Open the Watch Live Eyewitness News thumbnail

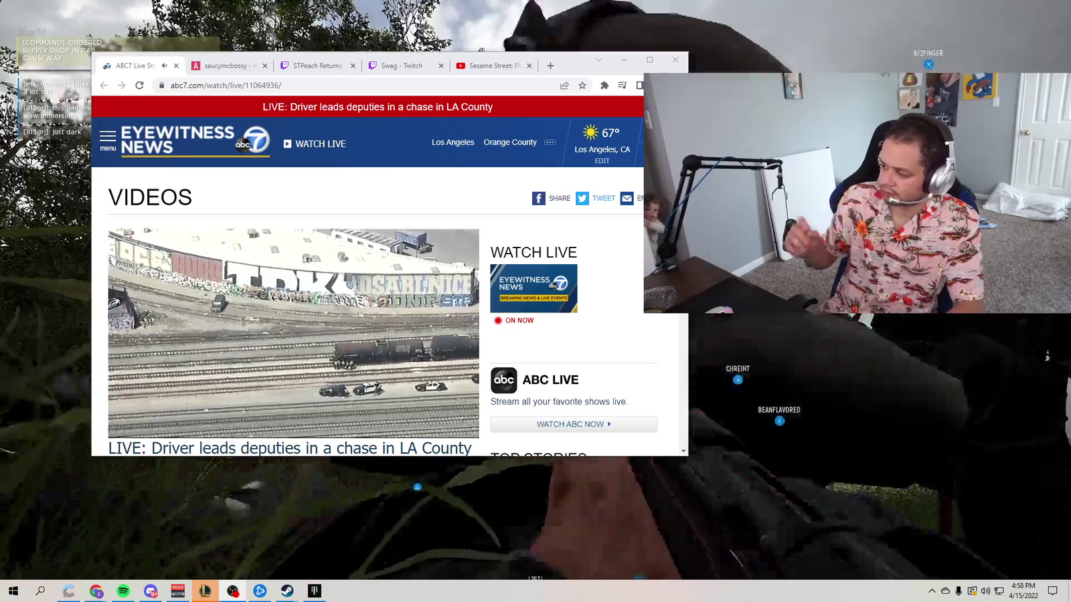[x=533, y=288]
